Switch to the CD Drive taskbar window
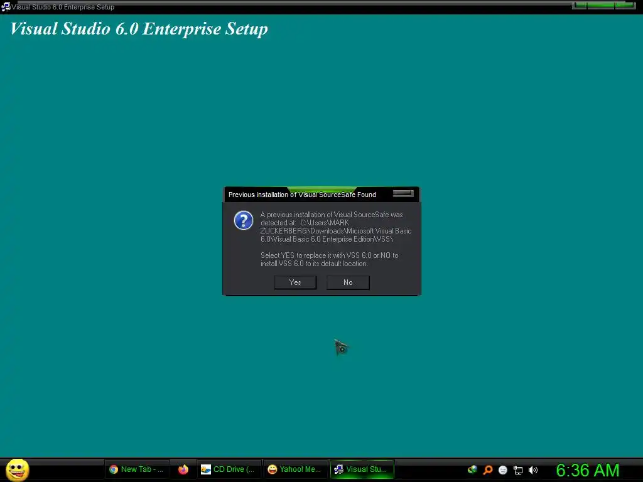This screenshot has height=482, width=643. [x=229, y=469]
